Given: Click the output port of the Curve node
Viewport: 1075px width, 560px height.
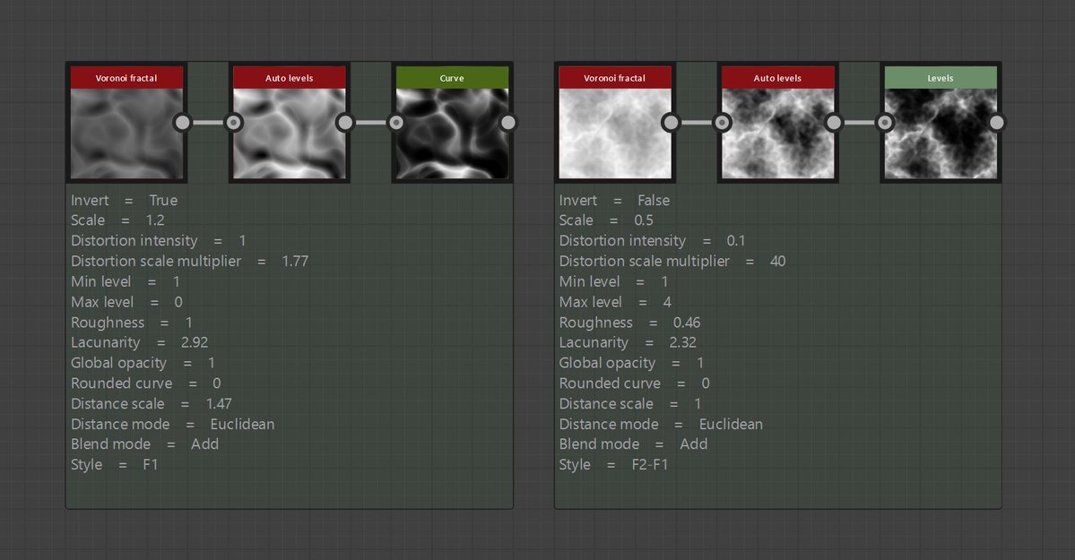Looking at the screenshot, I should click(508, 123).
